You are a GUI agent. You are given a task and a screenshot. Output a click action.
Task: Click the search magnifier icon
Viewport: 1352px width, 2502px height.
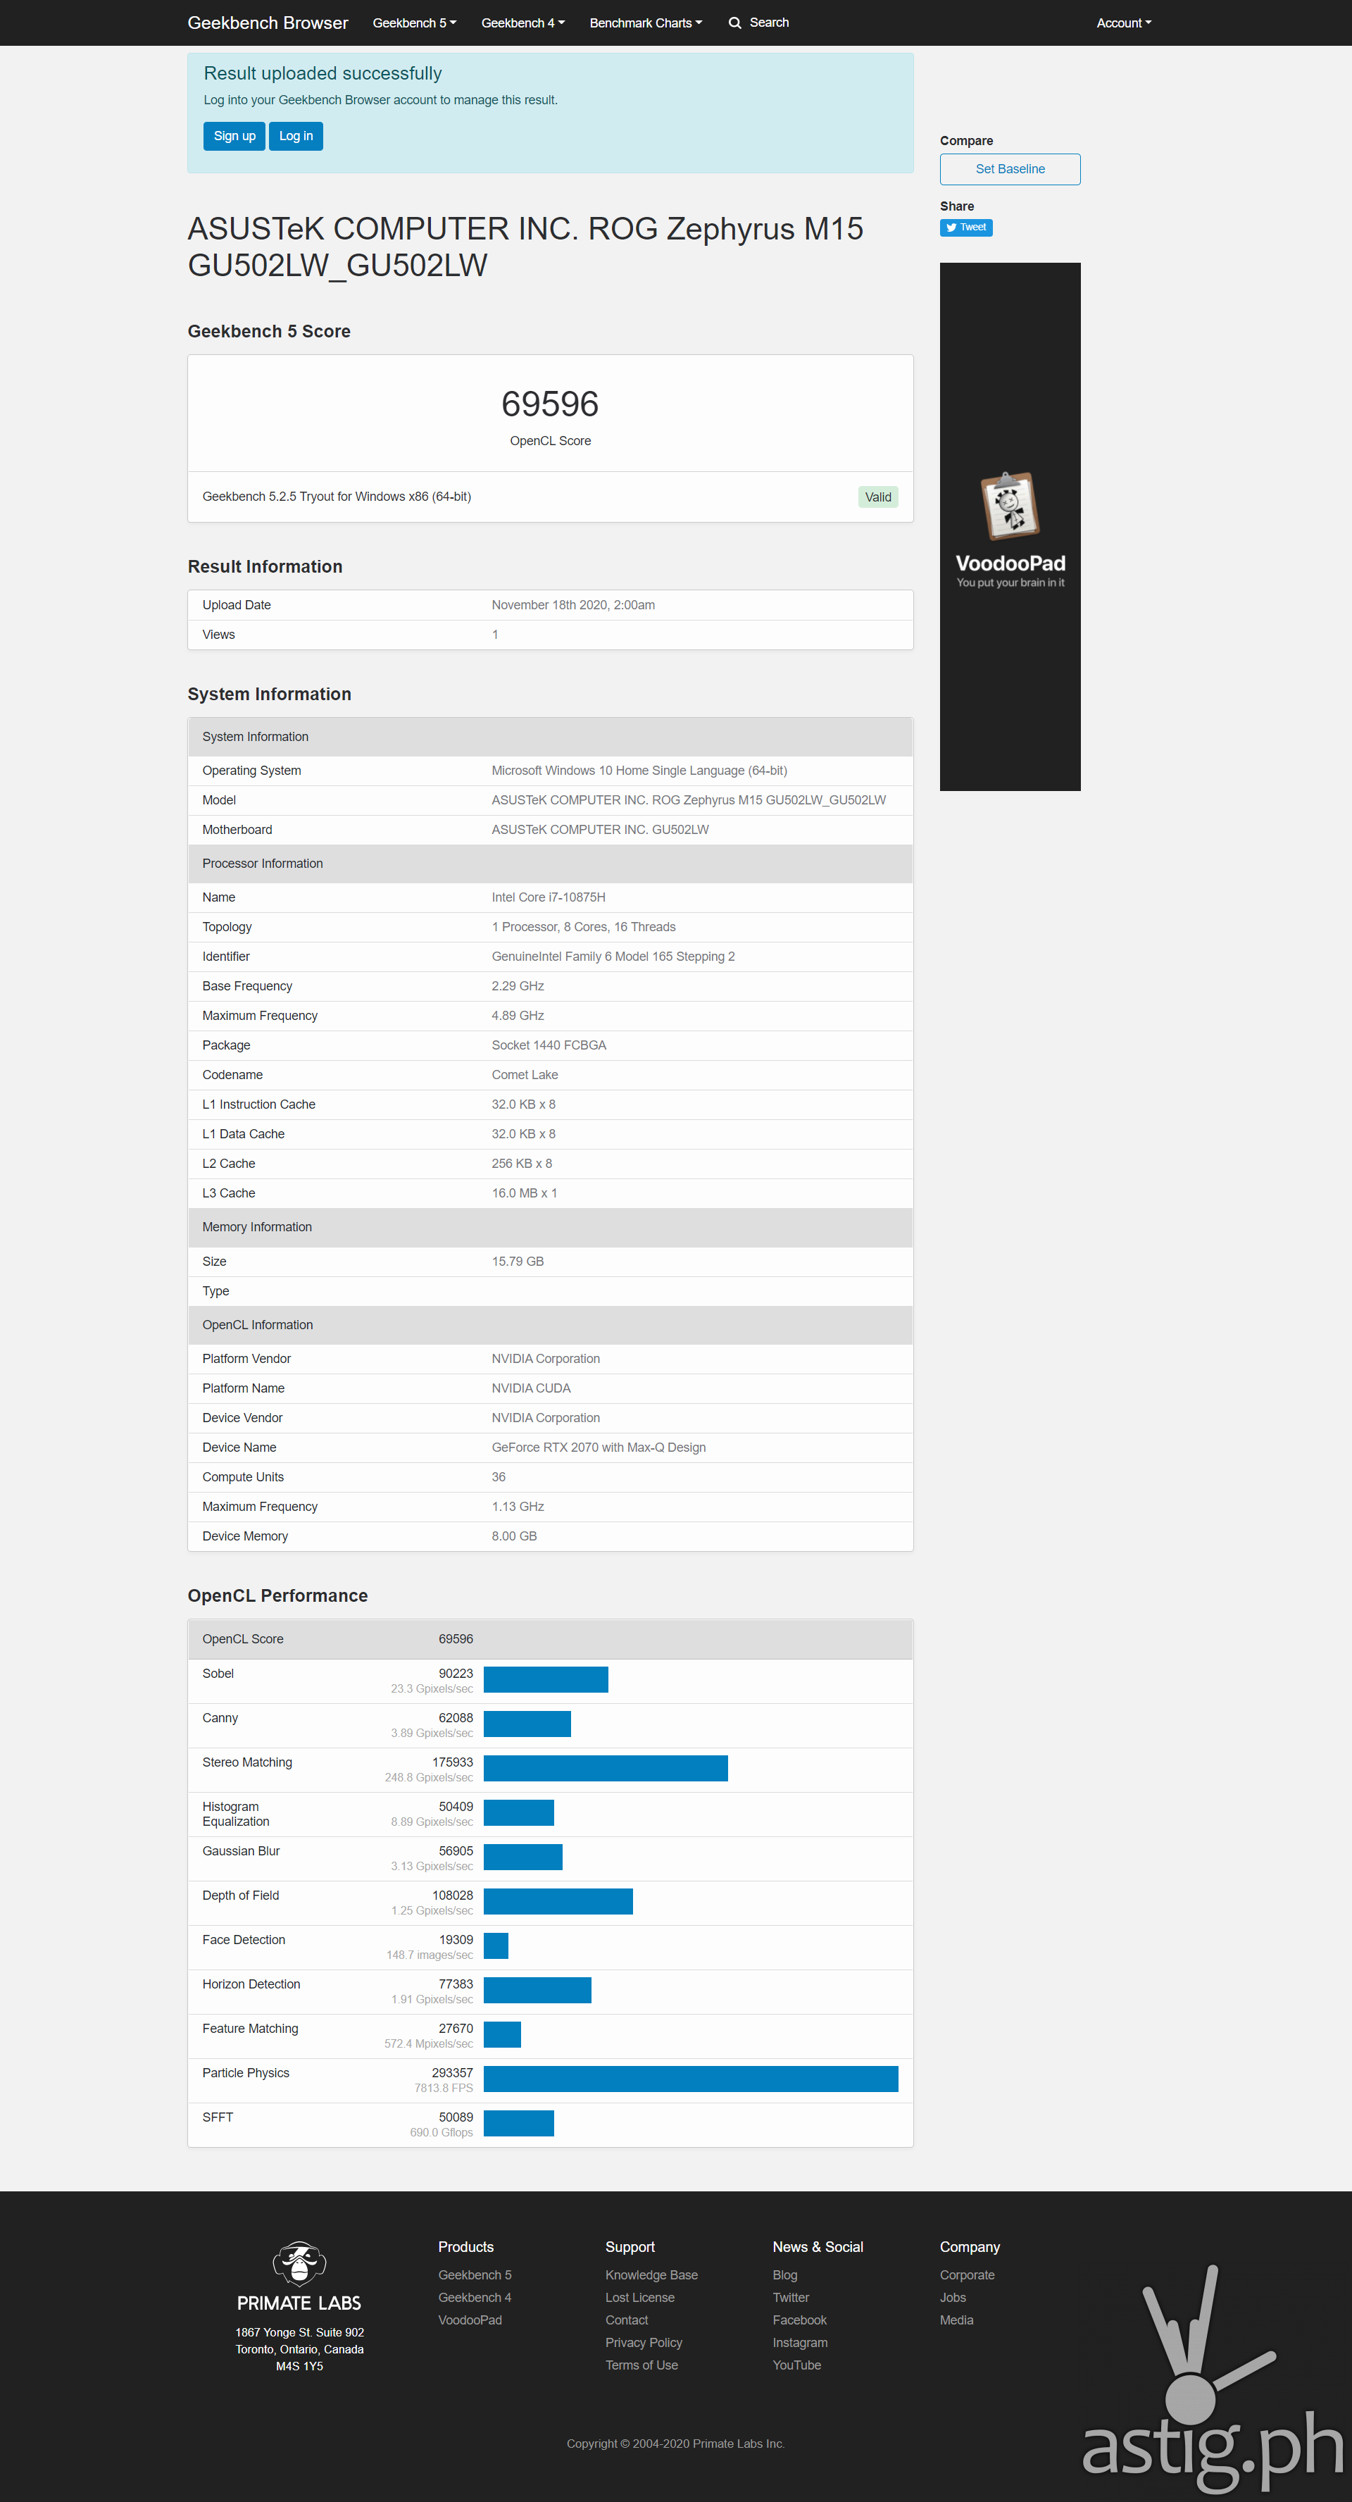pyautogui.click(x=734, y=23)
